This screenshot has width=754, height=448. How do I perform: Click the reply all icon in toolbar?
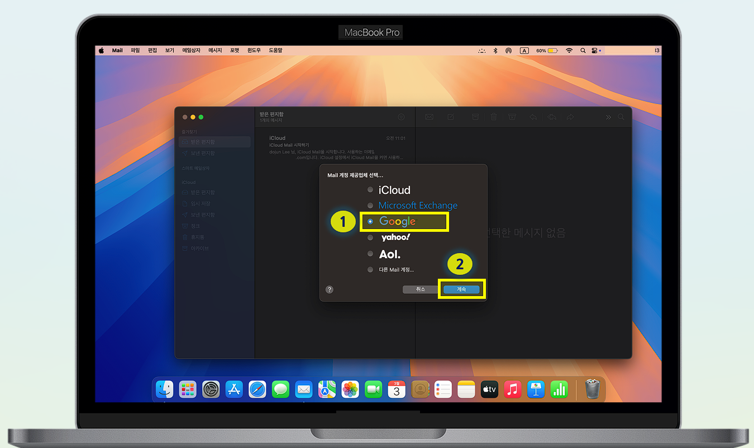pyautogui.click(x=552, y=117)
